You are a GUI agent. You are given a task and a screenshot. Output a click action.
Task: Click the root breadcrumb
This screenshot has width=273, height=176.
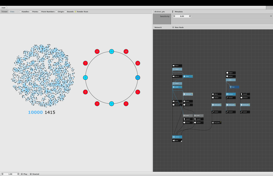click(4, 8)
